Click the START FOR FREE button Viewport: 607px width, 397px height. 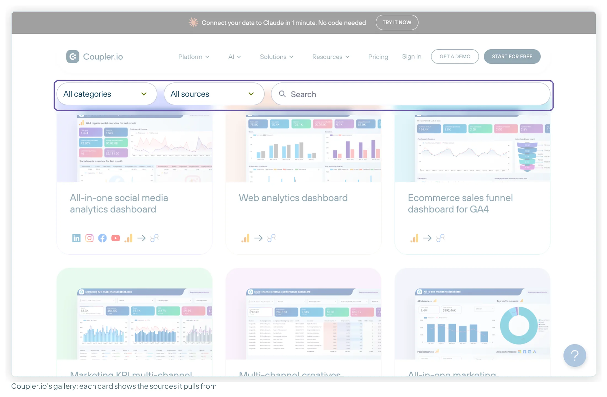tap(512, 57)
